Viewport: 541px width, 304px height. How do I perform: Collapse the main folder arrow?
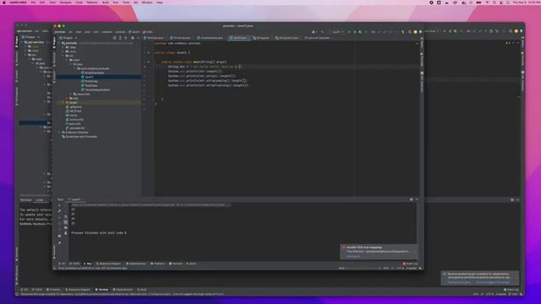[68, 60]
